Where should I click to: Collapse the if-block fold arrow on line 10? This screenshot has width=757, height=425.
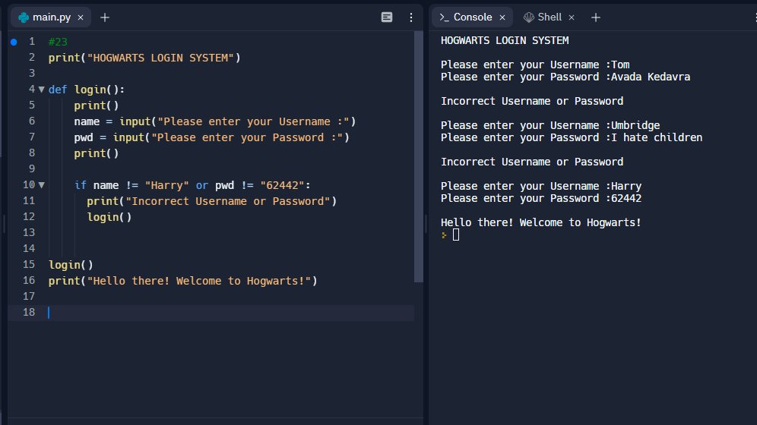coord(42,185)
